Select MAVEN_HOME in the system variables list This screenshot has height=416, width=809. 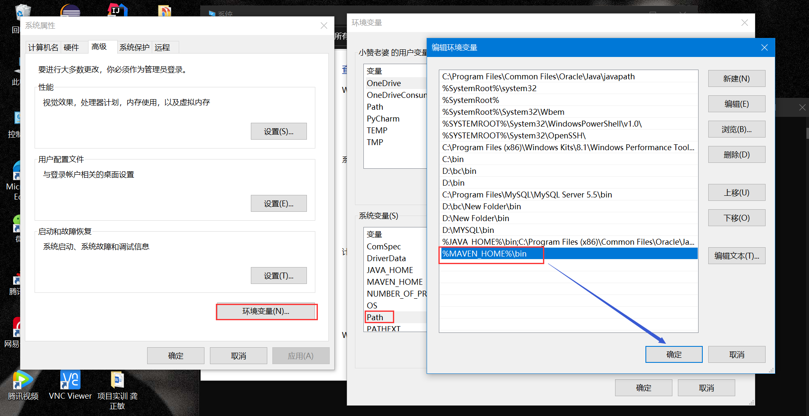coord(395,282)
